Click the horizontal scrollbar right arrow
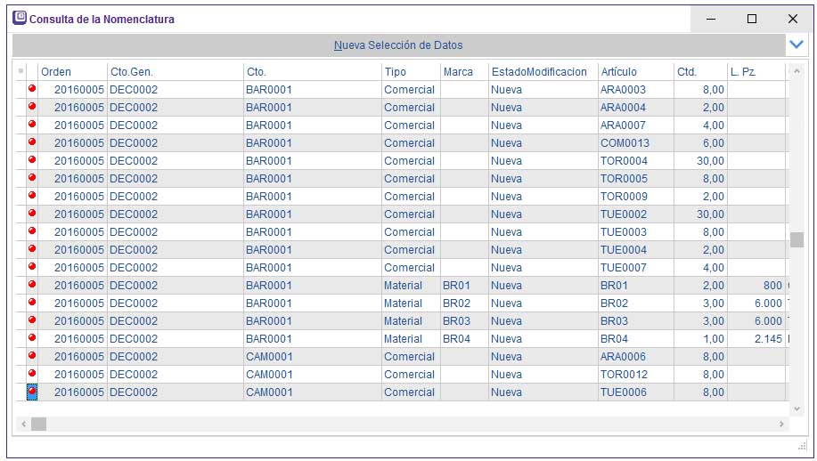Screen dimensions: 817x461 pyautogui.click(x=782, y=425)
